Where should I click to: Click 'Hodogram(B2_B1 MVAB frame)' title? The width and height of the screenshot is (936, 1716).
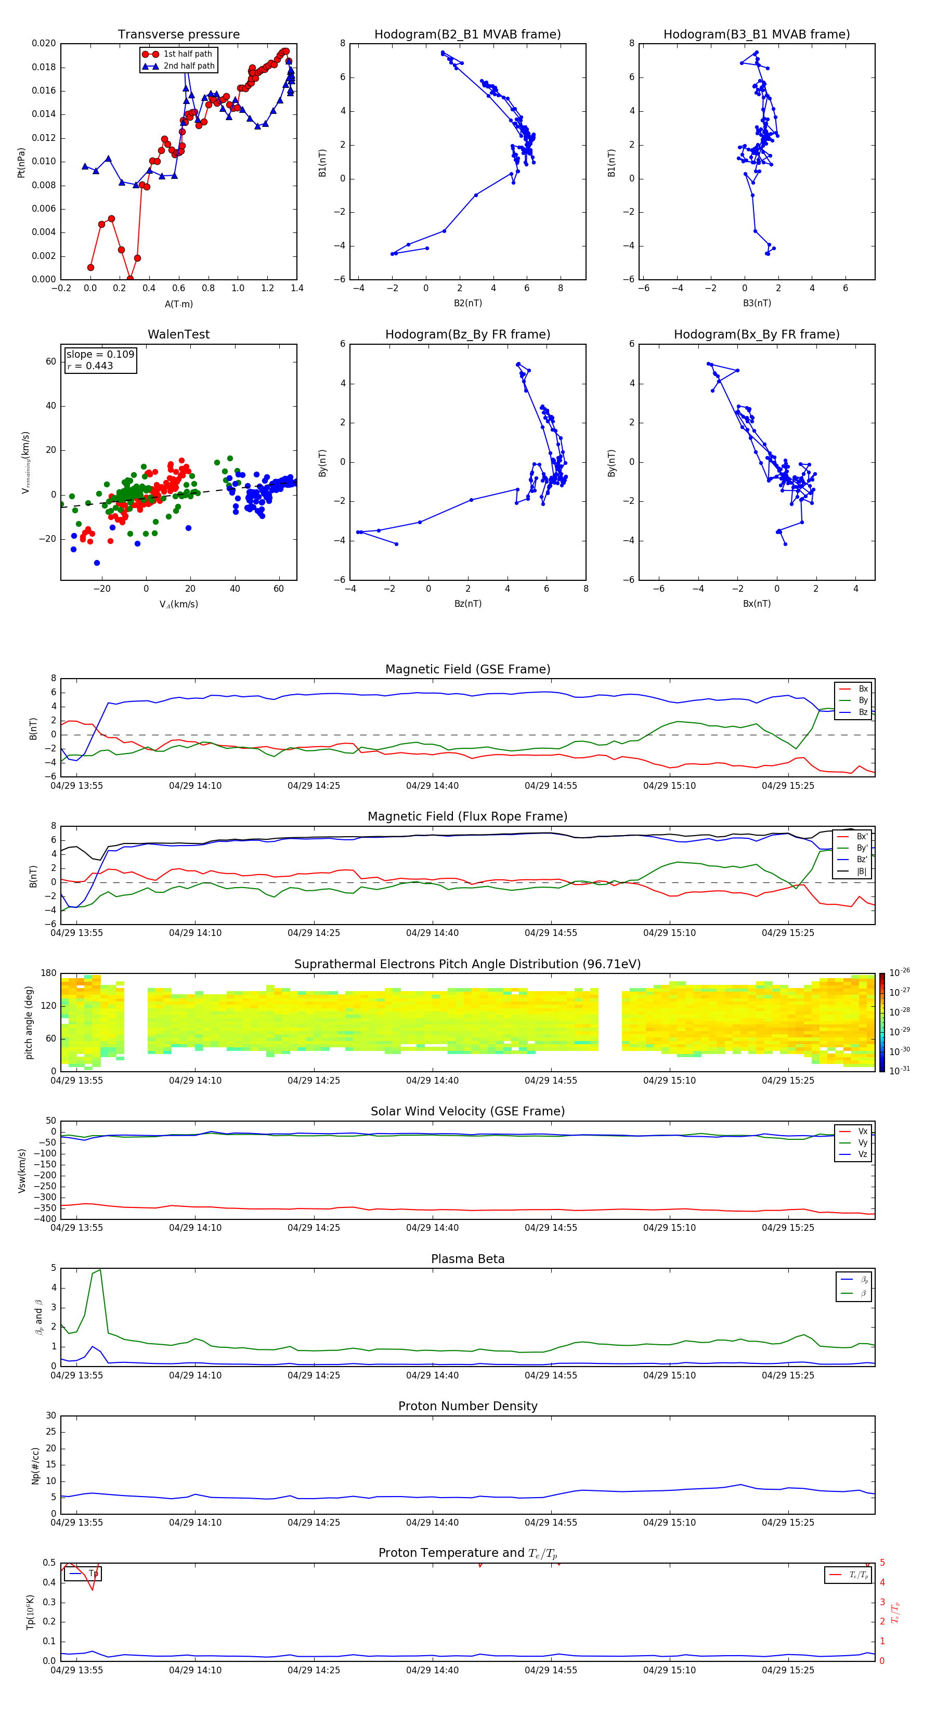click(x=467, y=34)
